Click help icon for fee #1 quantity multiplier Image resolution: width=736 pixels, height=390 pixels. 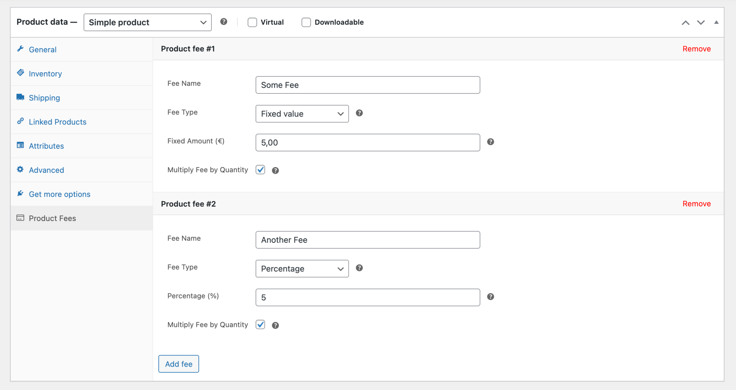[x=275, y=170]
